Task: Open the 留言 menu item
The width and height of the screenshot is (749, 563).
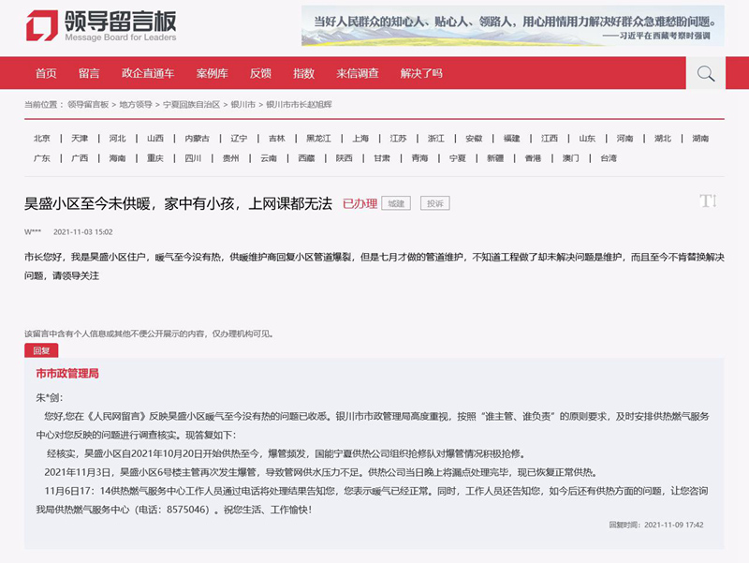Action: click(89, 73)
